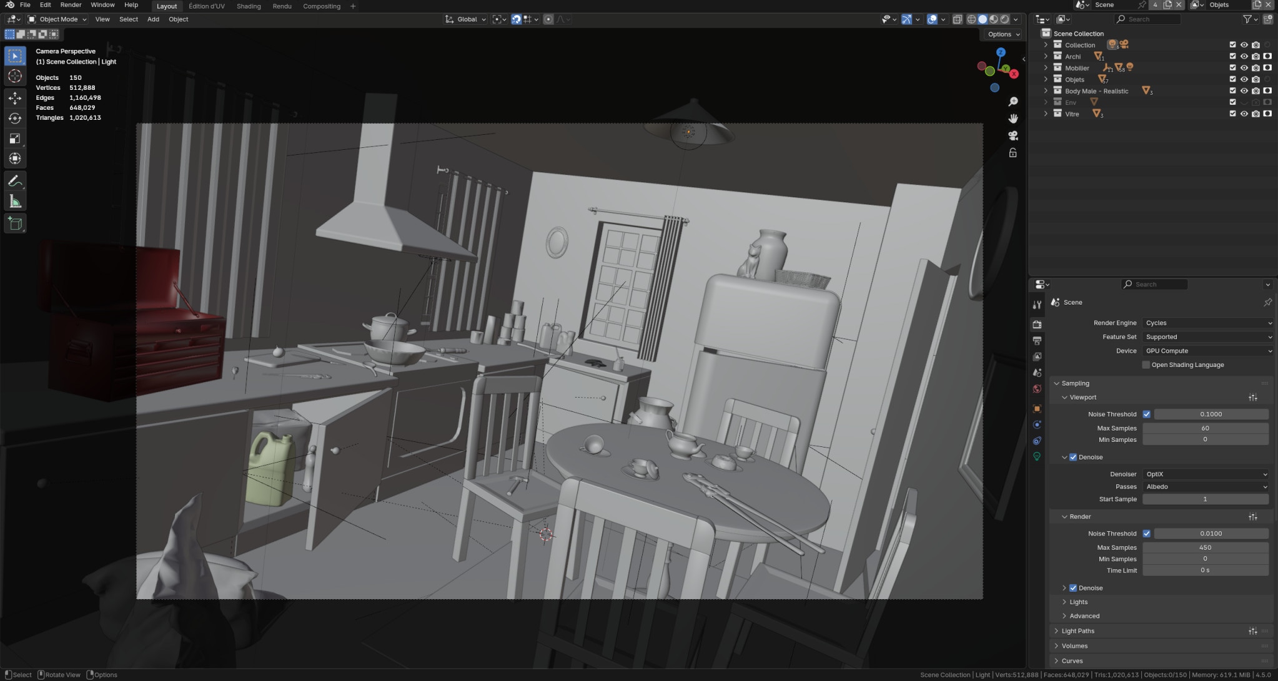Viewport: 1278px width, 681px height.
Task: Click the viewport Options button
Action: [x=1003, y=34]
